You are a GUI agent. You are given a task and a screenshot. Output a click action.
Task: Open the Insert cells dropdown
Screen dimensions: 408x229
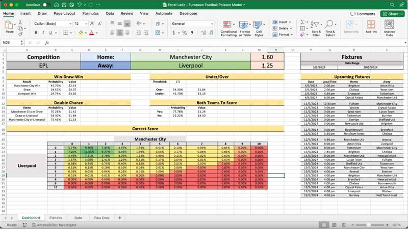coord(282,22)
